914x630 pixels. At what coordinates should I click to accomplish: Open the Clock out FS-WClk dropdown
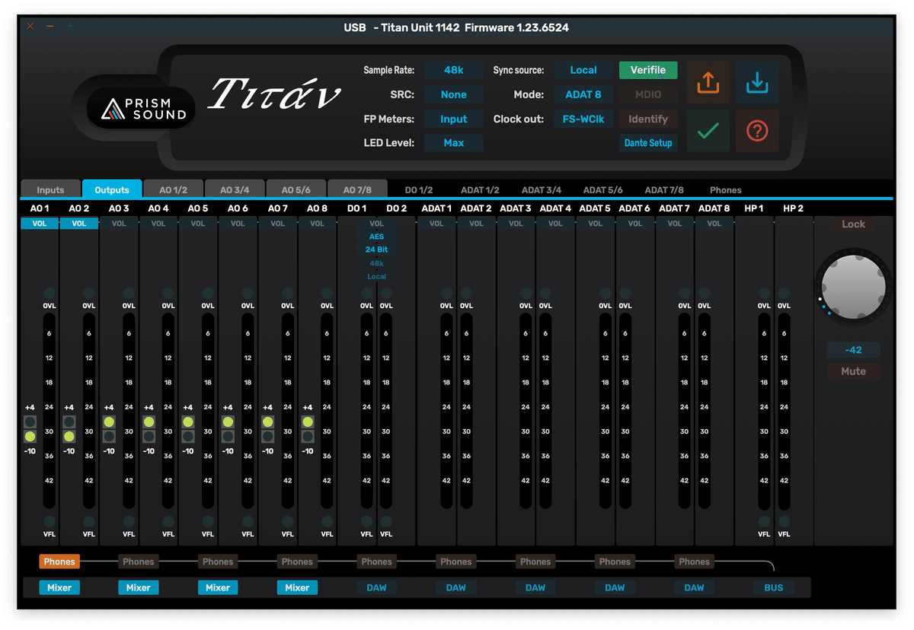(x=583, y=119)
